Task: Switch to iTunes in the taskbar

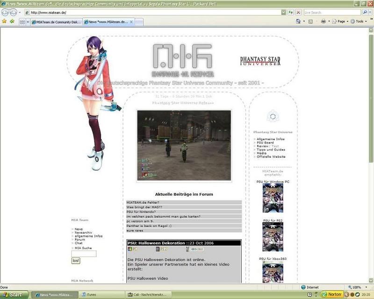Action: (102, 295)
